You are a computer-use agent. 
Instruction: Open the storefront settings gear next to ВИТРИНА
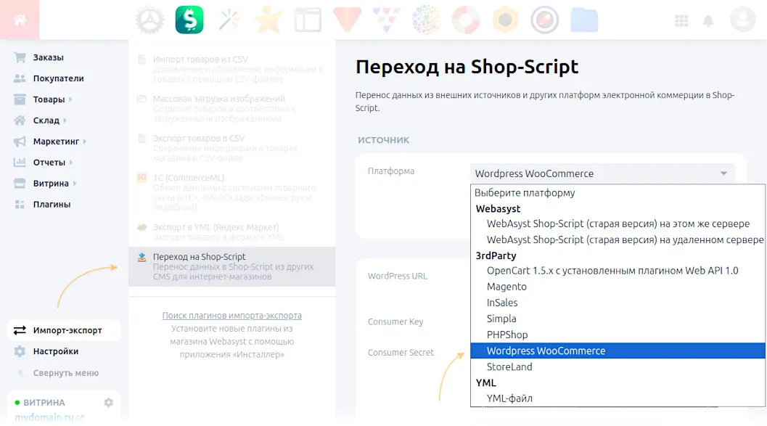(107, 402)
